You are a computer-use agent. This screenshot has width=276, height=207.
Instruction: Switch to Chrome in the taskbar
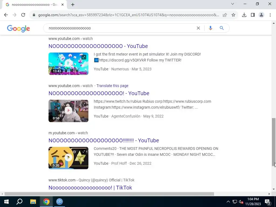pos(46,202)
